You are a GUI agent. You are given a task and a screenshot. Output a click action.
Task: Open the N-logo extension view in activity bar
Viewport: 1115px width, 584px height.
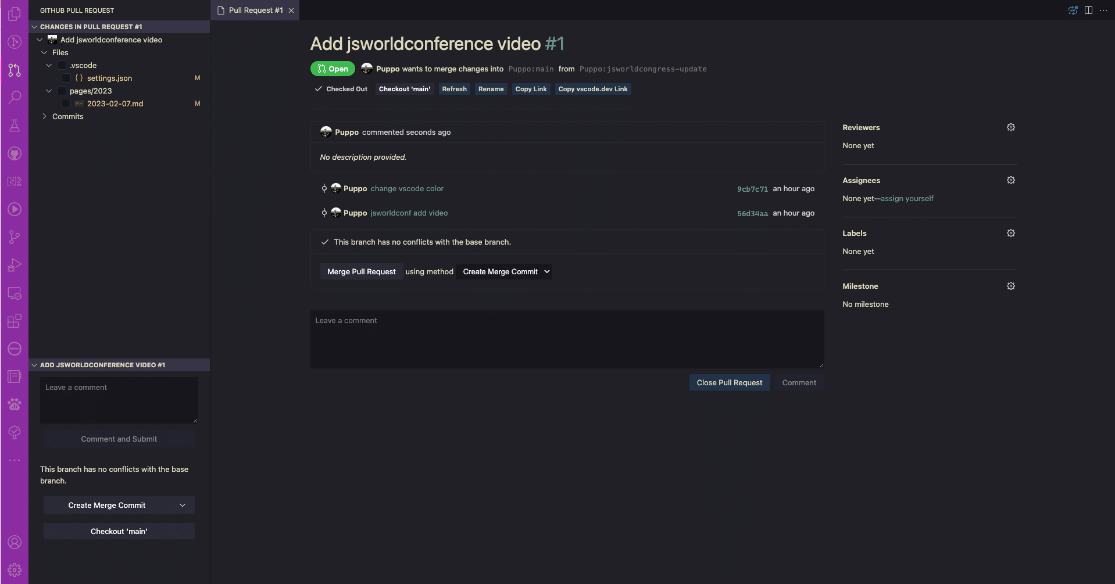(x=15, y=181)
